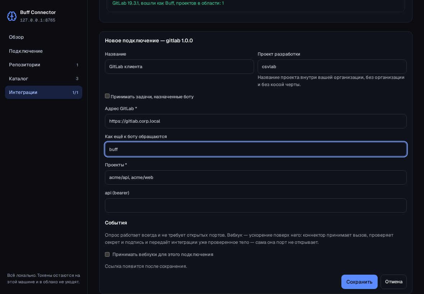The width and height of the screenshot is (424, 294).
Task: Click the 127.0.0.1:8765 address text
Action: coord(38,20)
